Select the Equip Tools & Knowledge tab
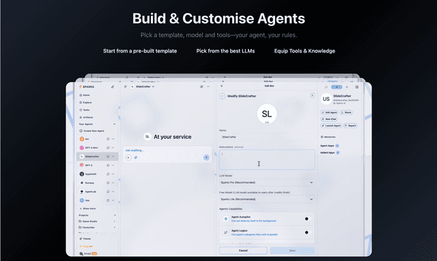This screenshot has height=261, width=437. (305, 51)
